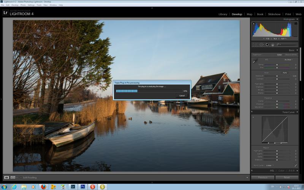Show the filmstrip via bottom arrow
This screenshot has width=304, height=190.
coord(152,182)
